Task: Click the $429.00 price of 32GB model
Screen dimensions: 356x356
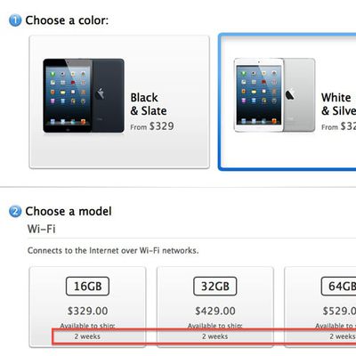Action: tap(215, 311)
